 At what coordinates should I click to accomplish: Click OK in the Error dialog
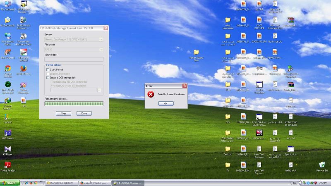point(166,103)
